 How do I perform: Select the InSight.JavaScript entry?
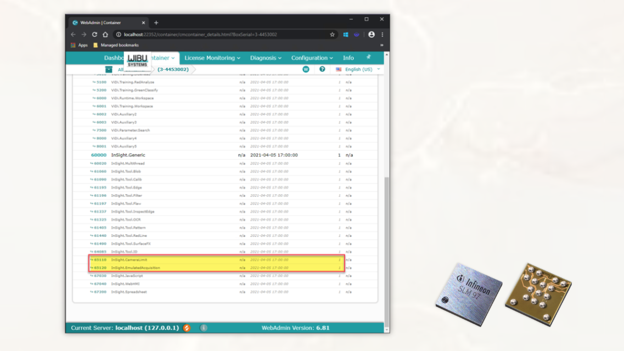coord(127,276)
